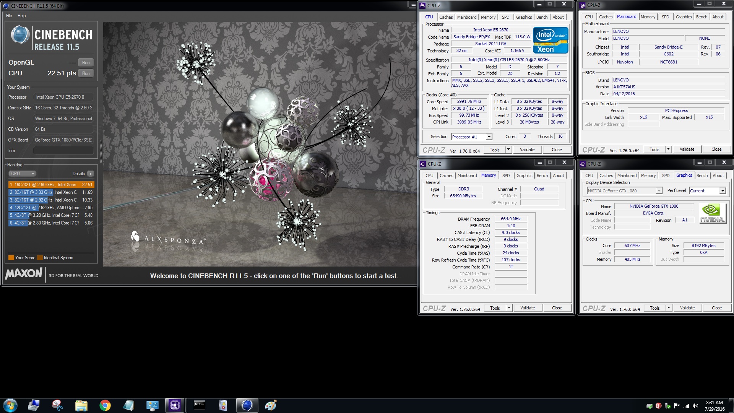Screen dimensions: 734x413
Task: Click the empty Info field in Cinebench
Action: pos(63,151)
